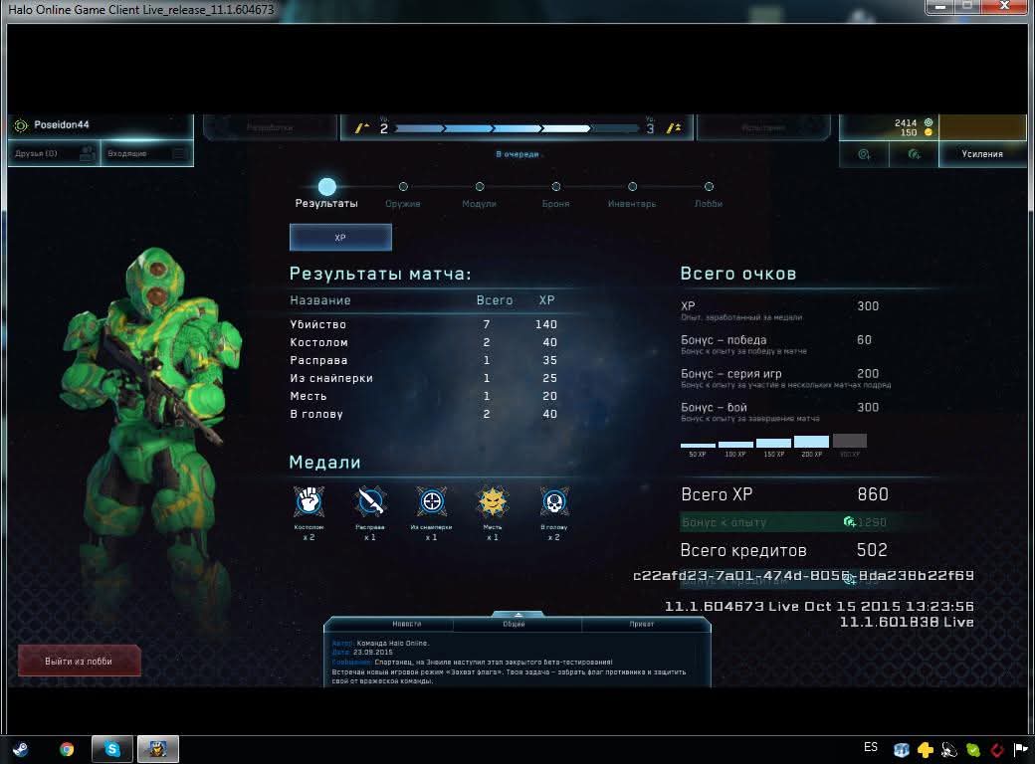Open Steam from the taskbar
Screen dimensions: 1035x764
(x=20, y=749)
